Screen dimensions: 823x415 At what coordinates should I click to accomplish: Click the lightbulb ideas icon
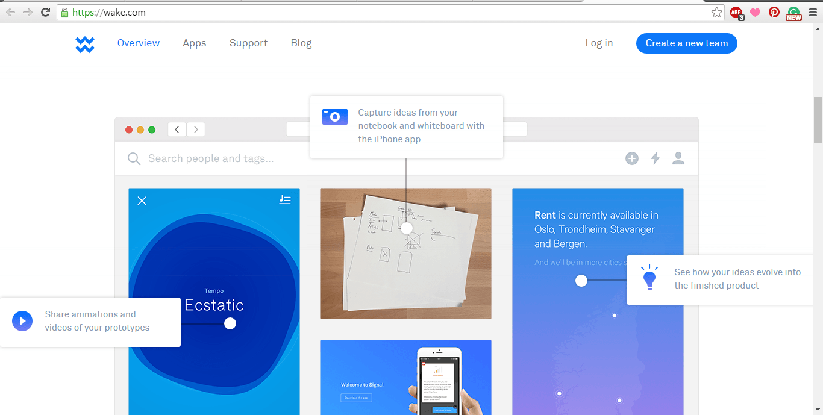(x=649, y=278)
